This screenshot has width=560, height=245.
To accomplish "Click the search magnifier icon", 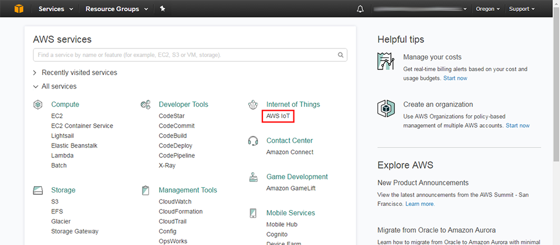I will (x=341, y=55).
